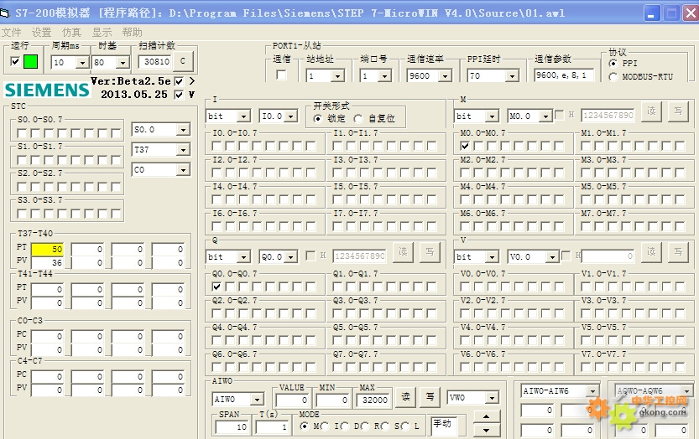Click the simulator icon in the title bar

tap(4, 13)
